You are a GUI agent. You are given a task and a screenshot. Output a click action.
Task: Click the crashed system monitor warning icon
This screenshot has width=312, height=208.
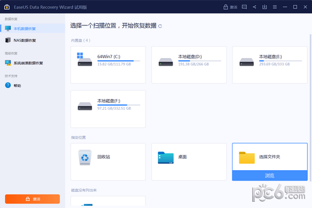(8, 63)
